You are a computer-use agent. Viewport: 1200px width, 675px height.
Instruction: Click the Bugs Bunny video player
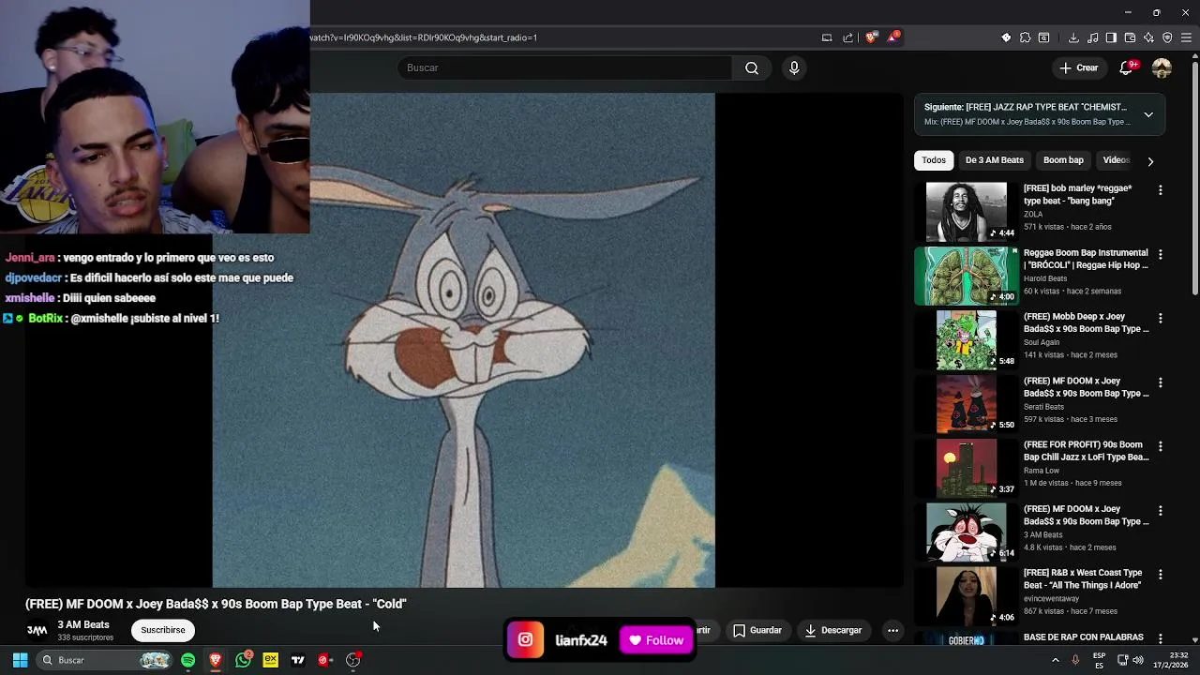463,340
